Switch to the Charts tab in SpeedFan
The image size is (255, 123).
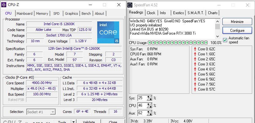(x=213, y=13)
